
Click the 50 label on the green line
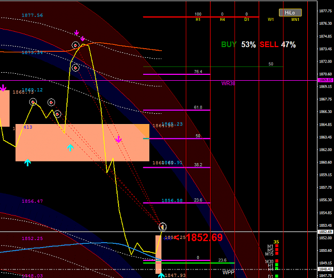(x=271, y=64)
